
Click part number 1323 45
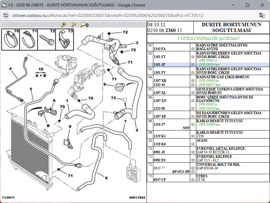[x=159, y=85]
